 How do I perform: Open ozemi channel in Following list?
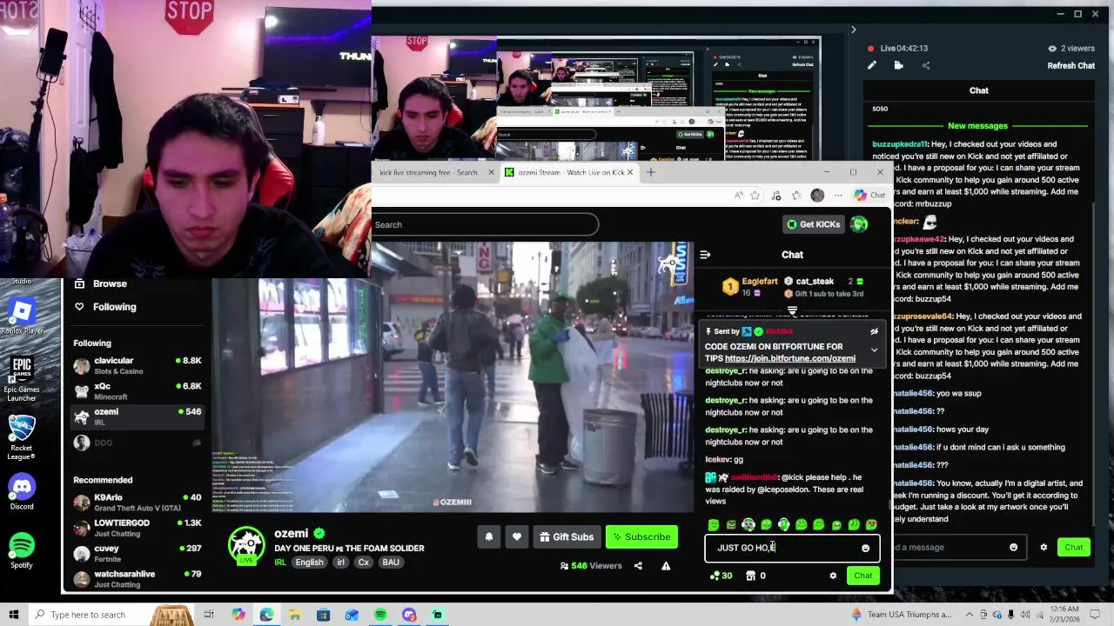coord(138,416)
